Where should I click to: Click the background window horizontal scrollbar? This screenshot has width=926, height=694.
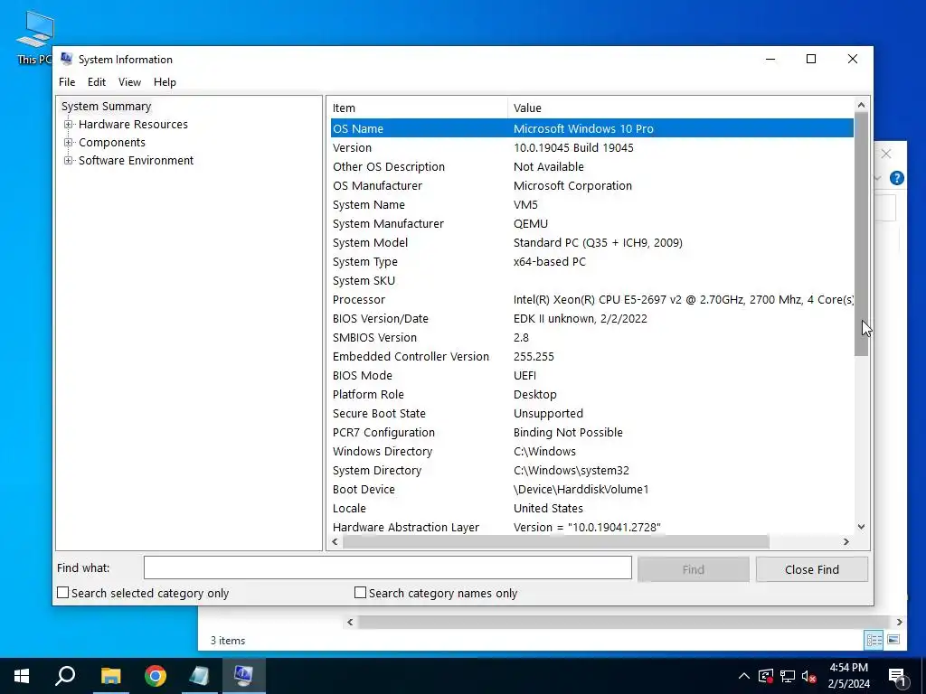624,622
